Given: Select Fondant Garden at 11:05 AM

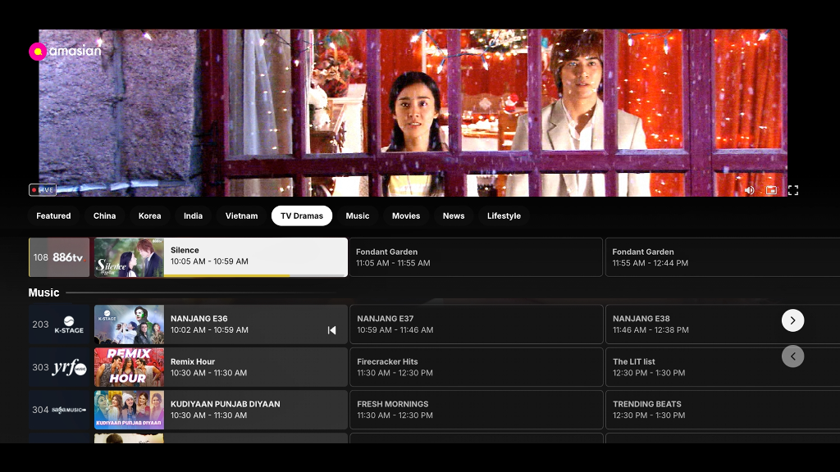Looking at the screenshot, I should pos(476,257).
